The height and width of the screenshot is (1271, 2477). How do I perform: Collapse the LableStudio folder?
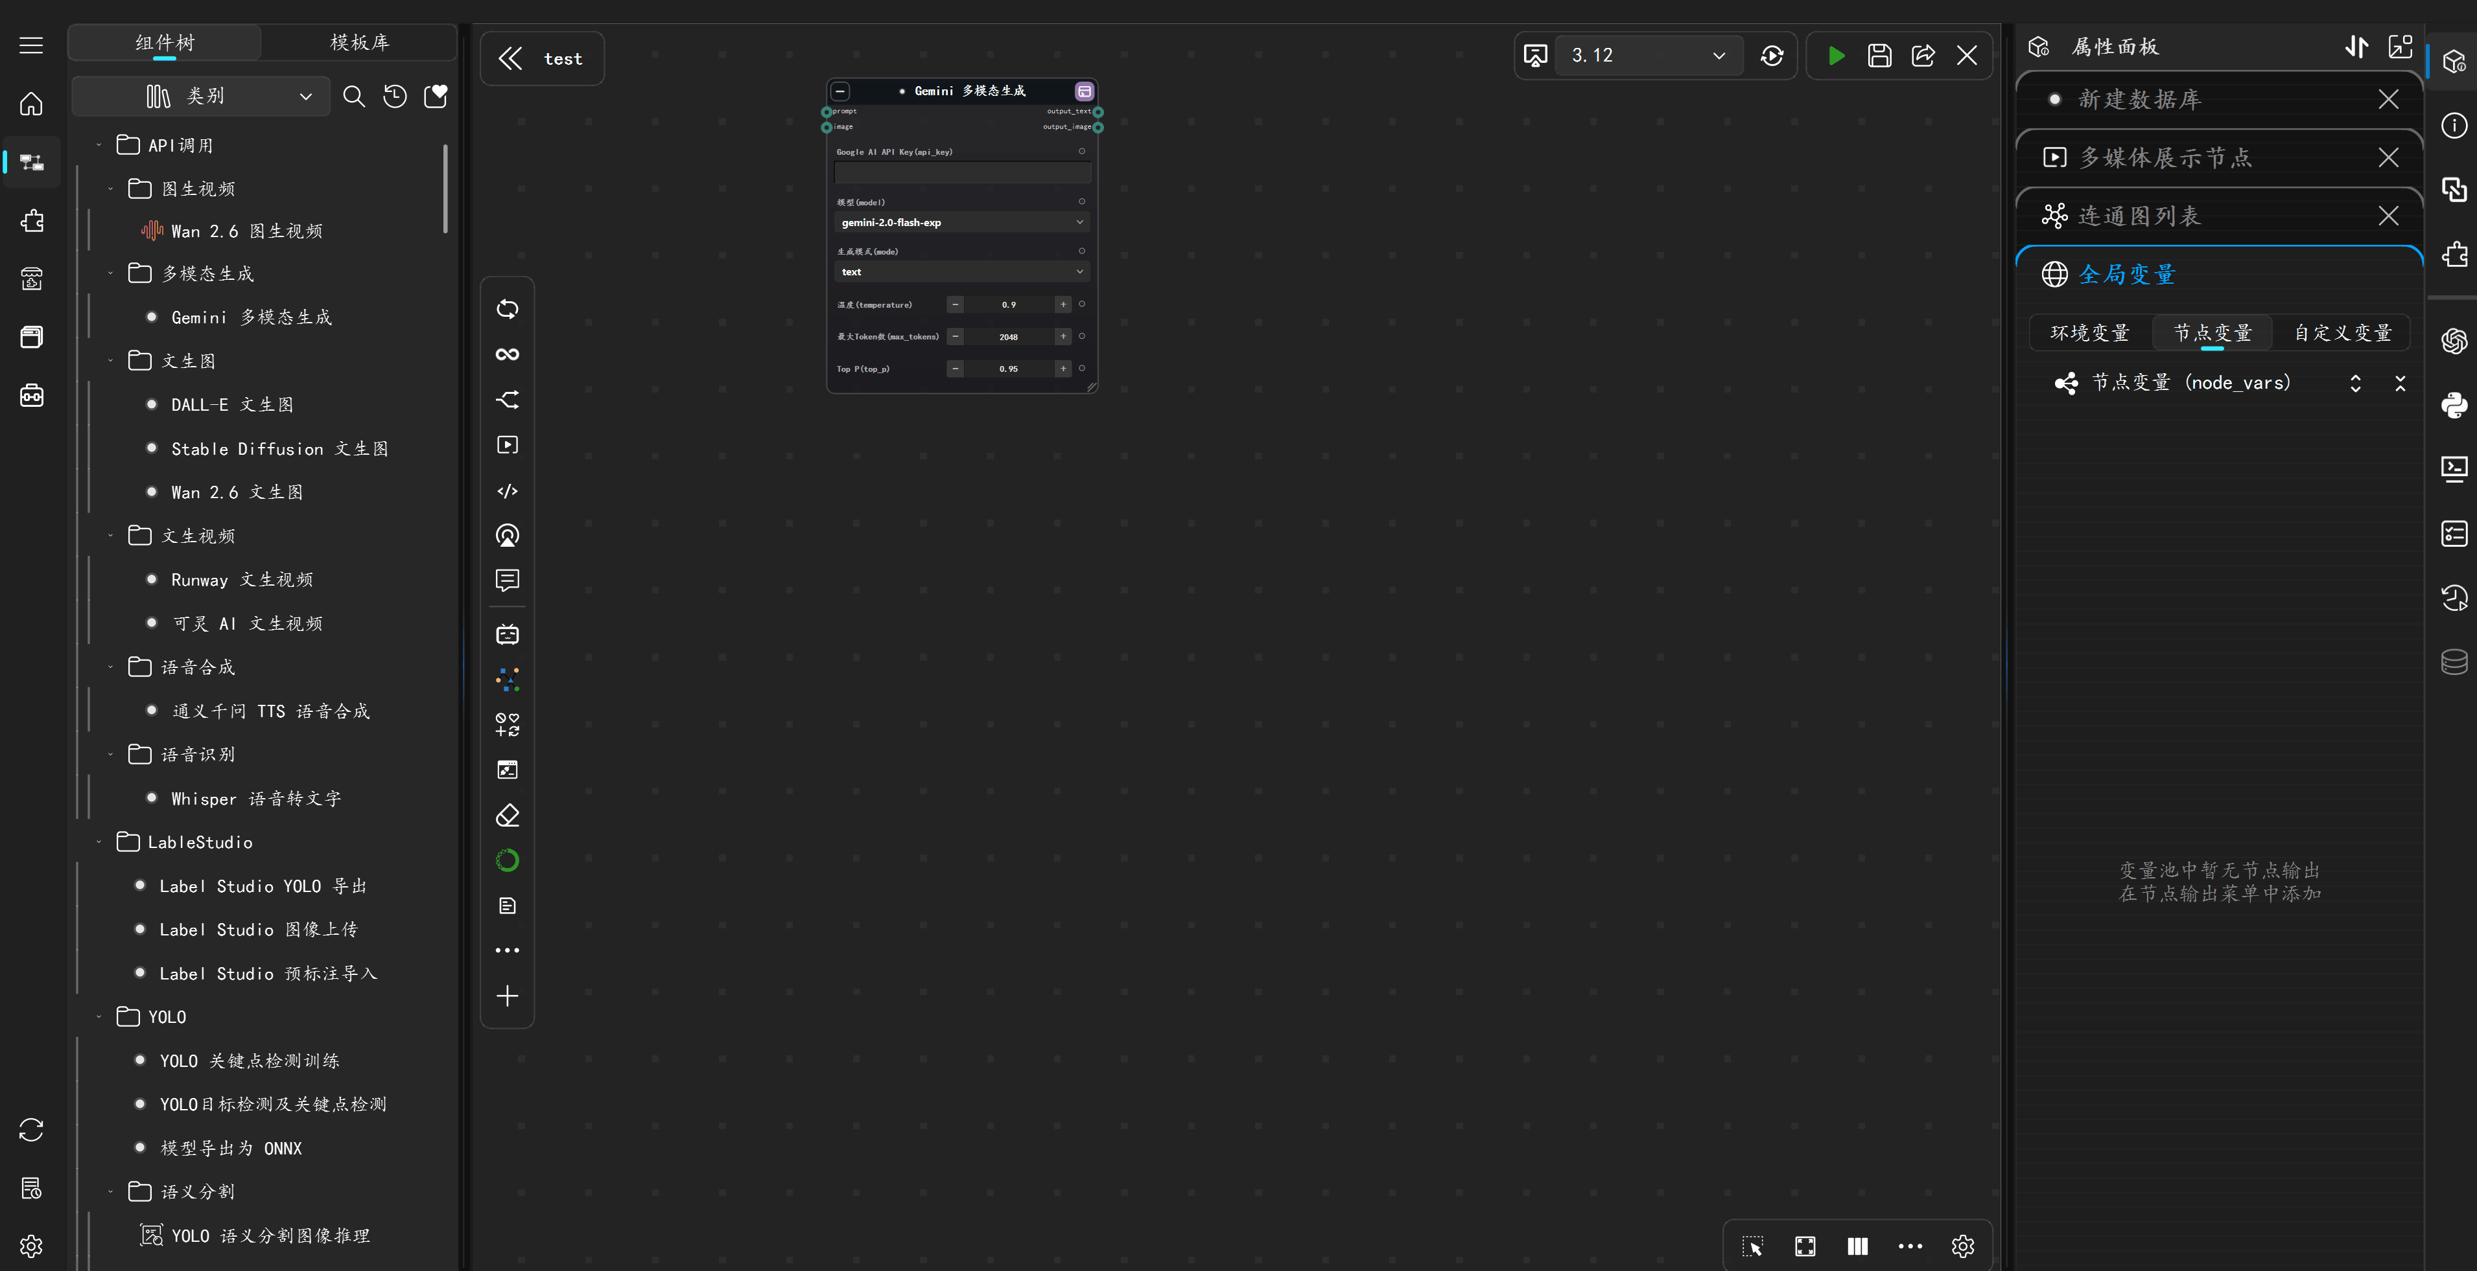coord(98,843)
